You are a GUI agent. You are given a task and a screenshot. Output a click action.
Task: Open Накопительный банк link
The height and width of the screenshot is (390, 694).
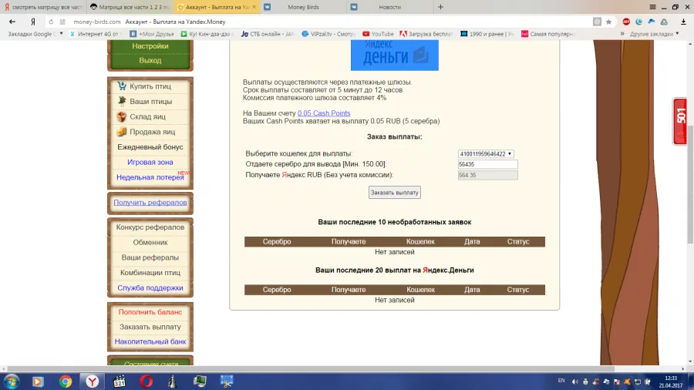pyautogui.click(x=150, y=341)
